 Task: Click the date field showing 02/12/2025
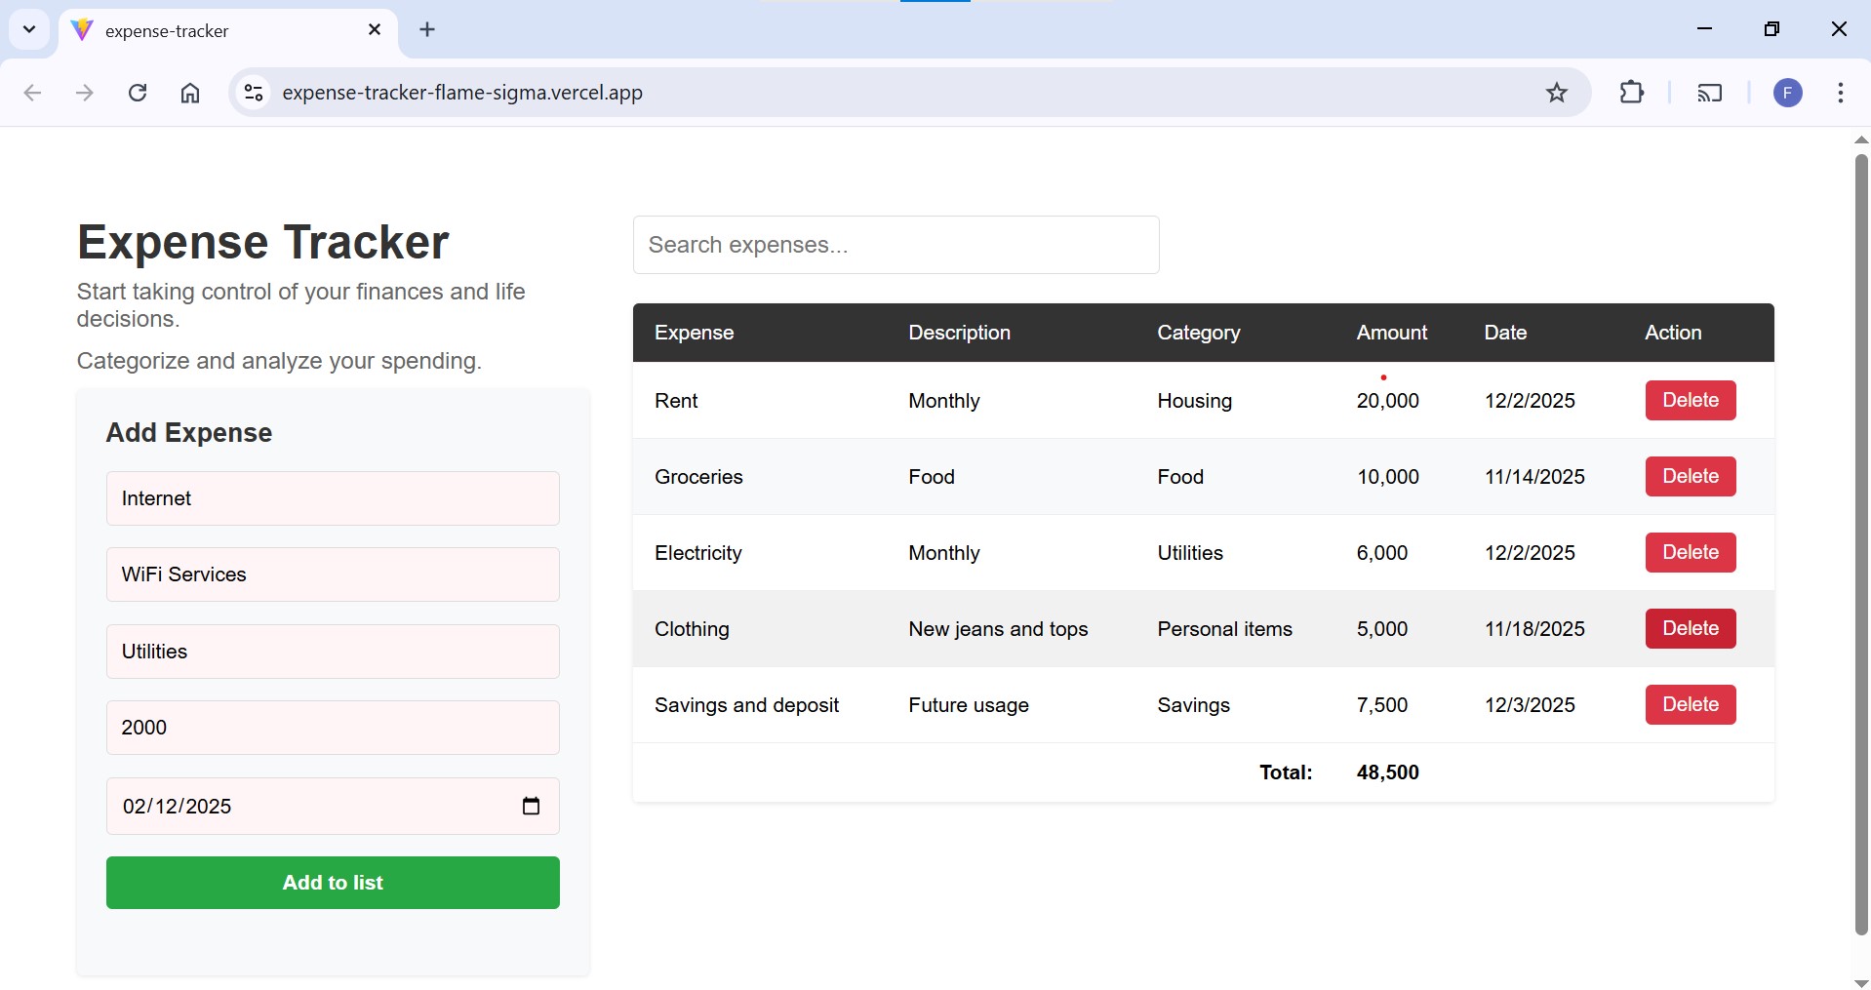(333, 806)
